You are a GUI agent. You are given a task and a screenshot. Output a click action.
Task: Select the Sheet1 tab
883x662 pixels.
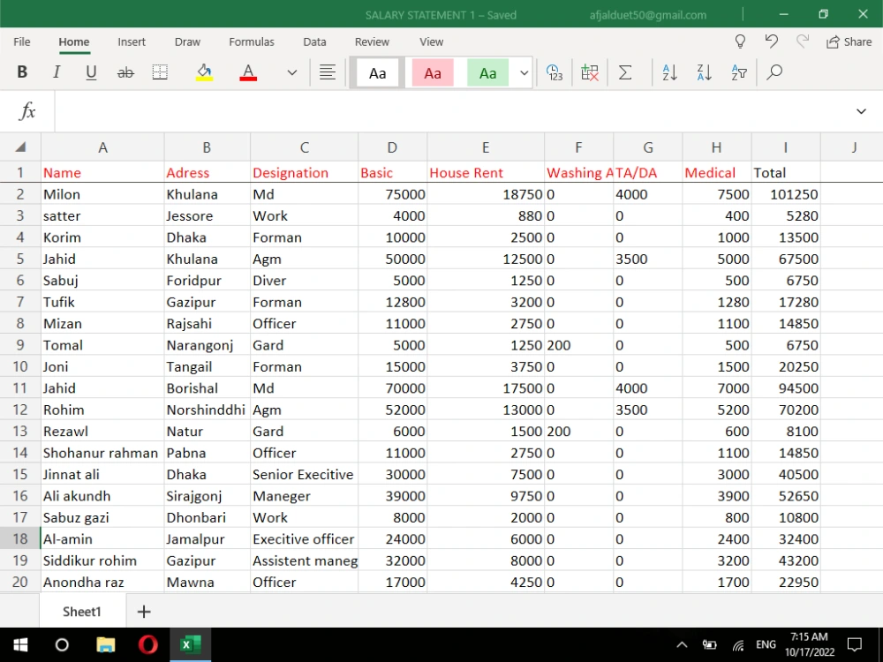click(81, 612)
